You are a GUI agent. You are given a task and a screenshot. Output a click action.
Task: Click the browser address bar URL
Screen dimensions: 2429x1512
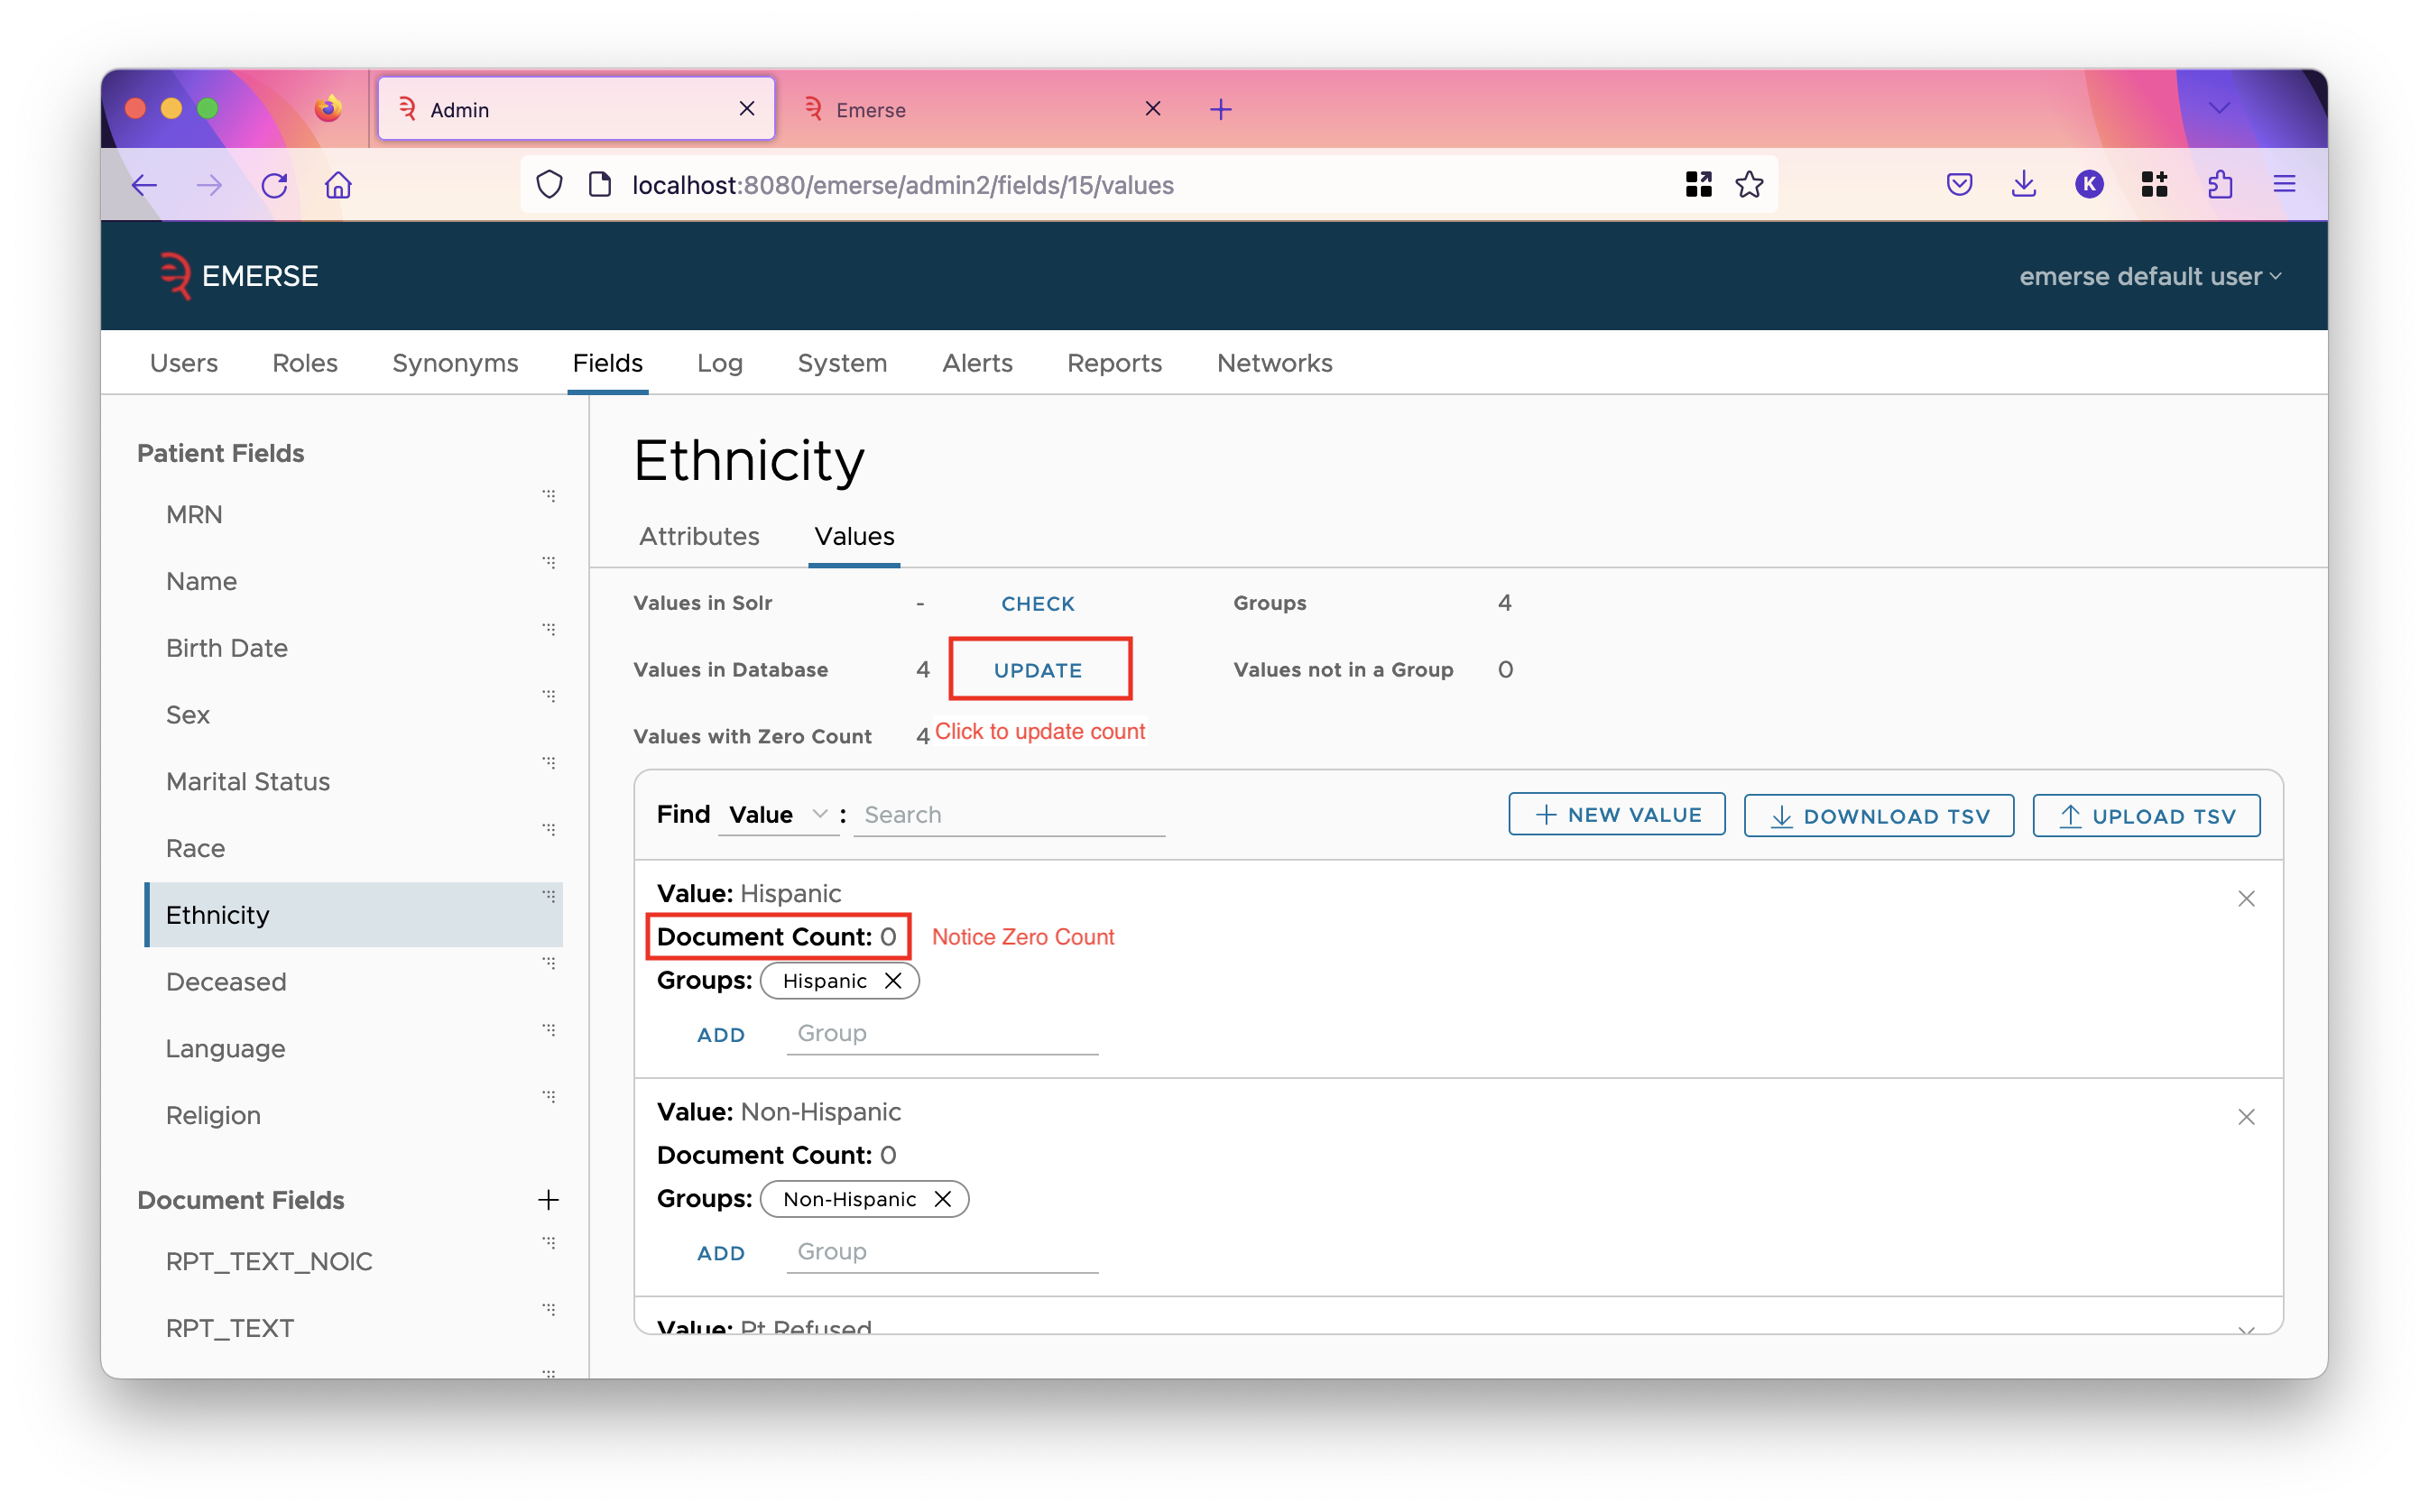coord(902,185)
